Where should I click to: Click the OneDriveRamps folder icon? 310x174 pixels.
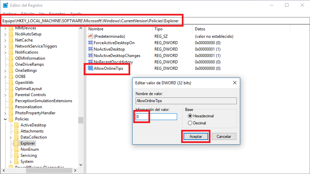click(11, 64)
